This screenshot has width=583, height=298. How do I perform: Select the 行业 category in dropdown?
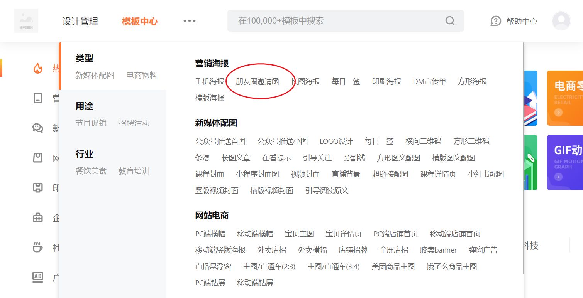pos(85,154)
